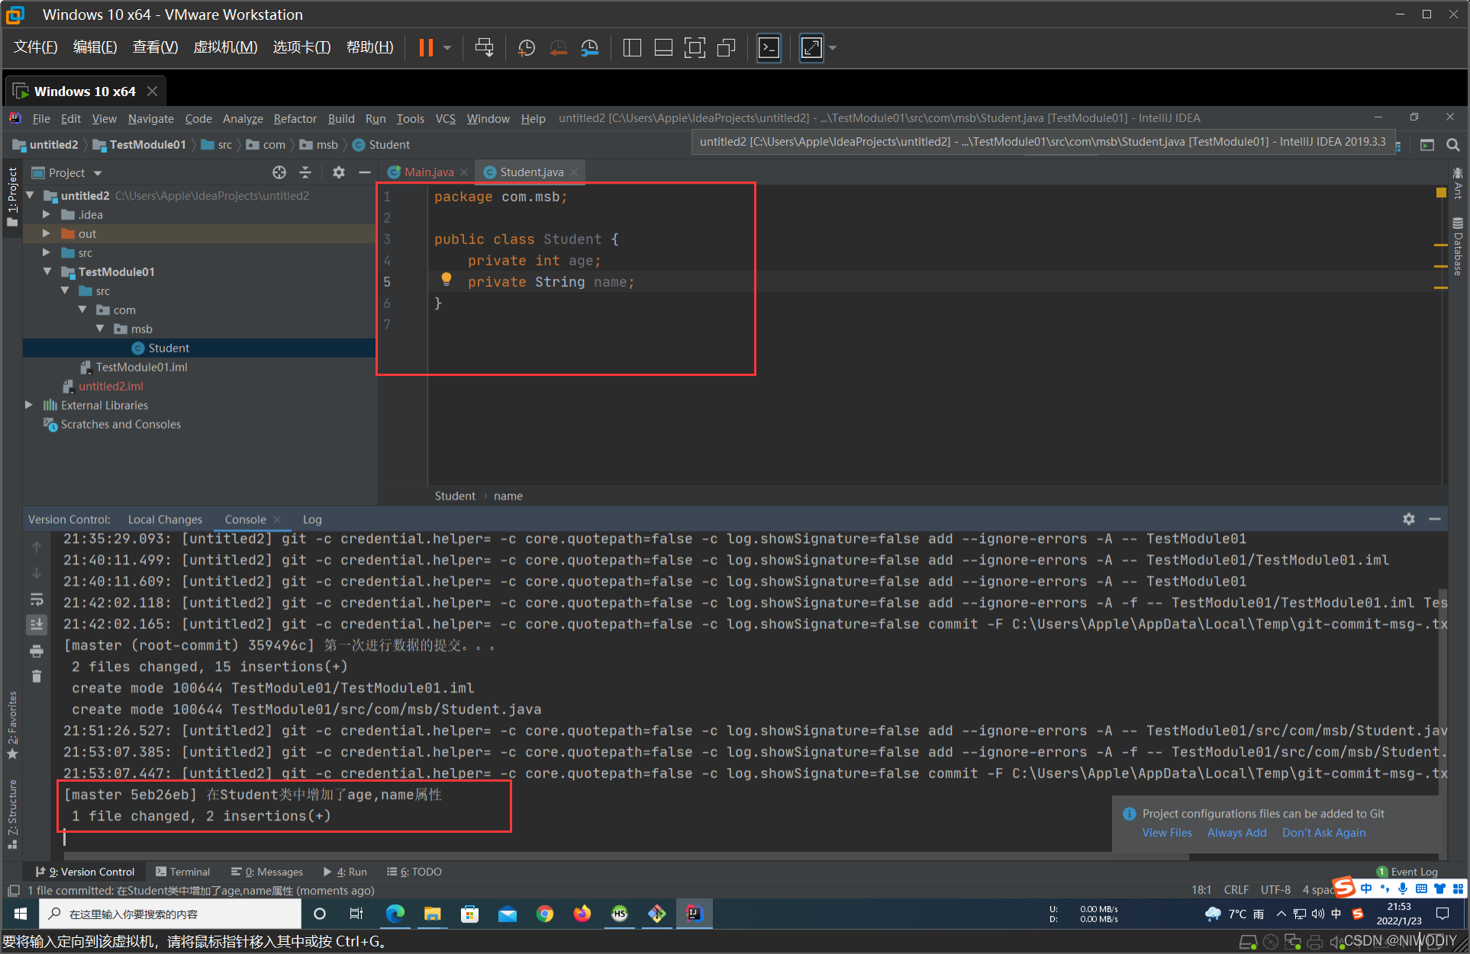The image size is (1470, 954).
Task: Toggle soft-wrap in the console
Action: [37, 599]
